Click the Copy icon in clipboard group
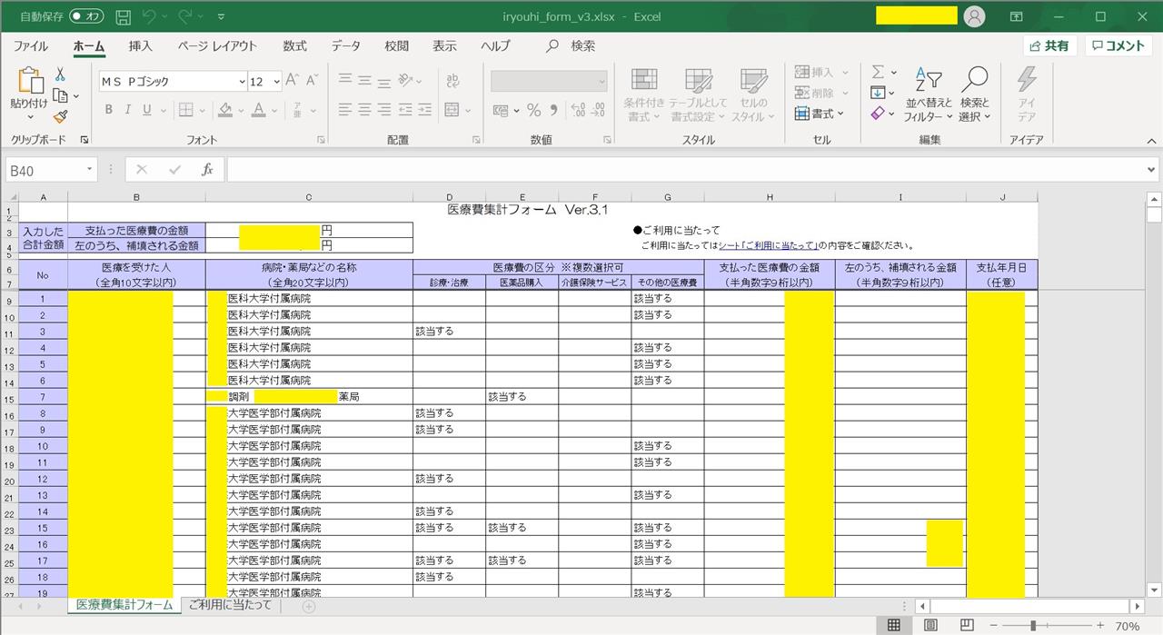Screen dimensions: 1163x635 tap(60, 95)
